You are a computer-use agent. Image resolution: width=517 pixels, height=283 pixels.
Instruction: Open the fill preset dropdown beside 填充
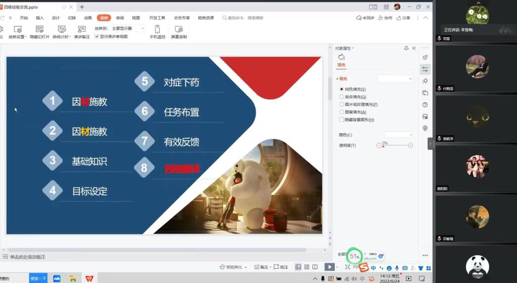(395, 79)
